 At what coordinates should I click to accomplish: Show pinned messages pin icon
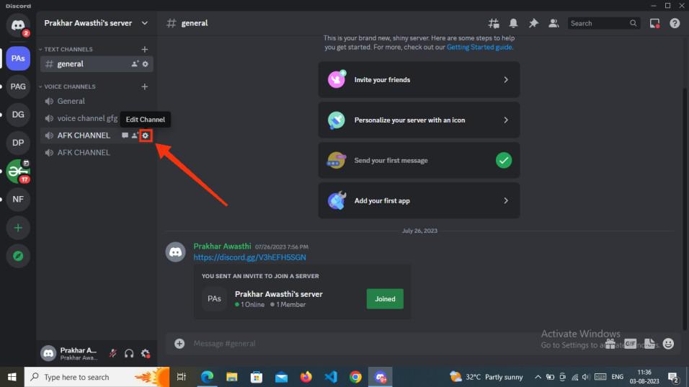533,23
